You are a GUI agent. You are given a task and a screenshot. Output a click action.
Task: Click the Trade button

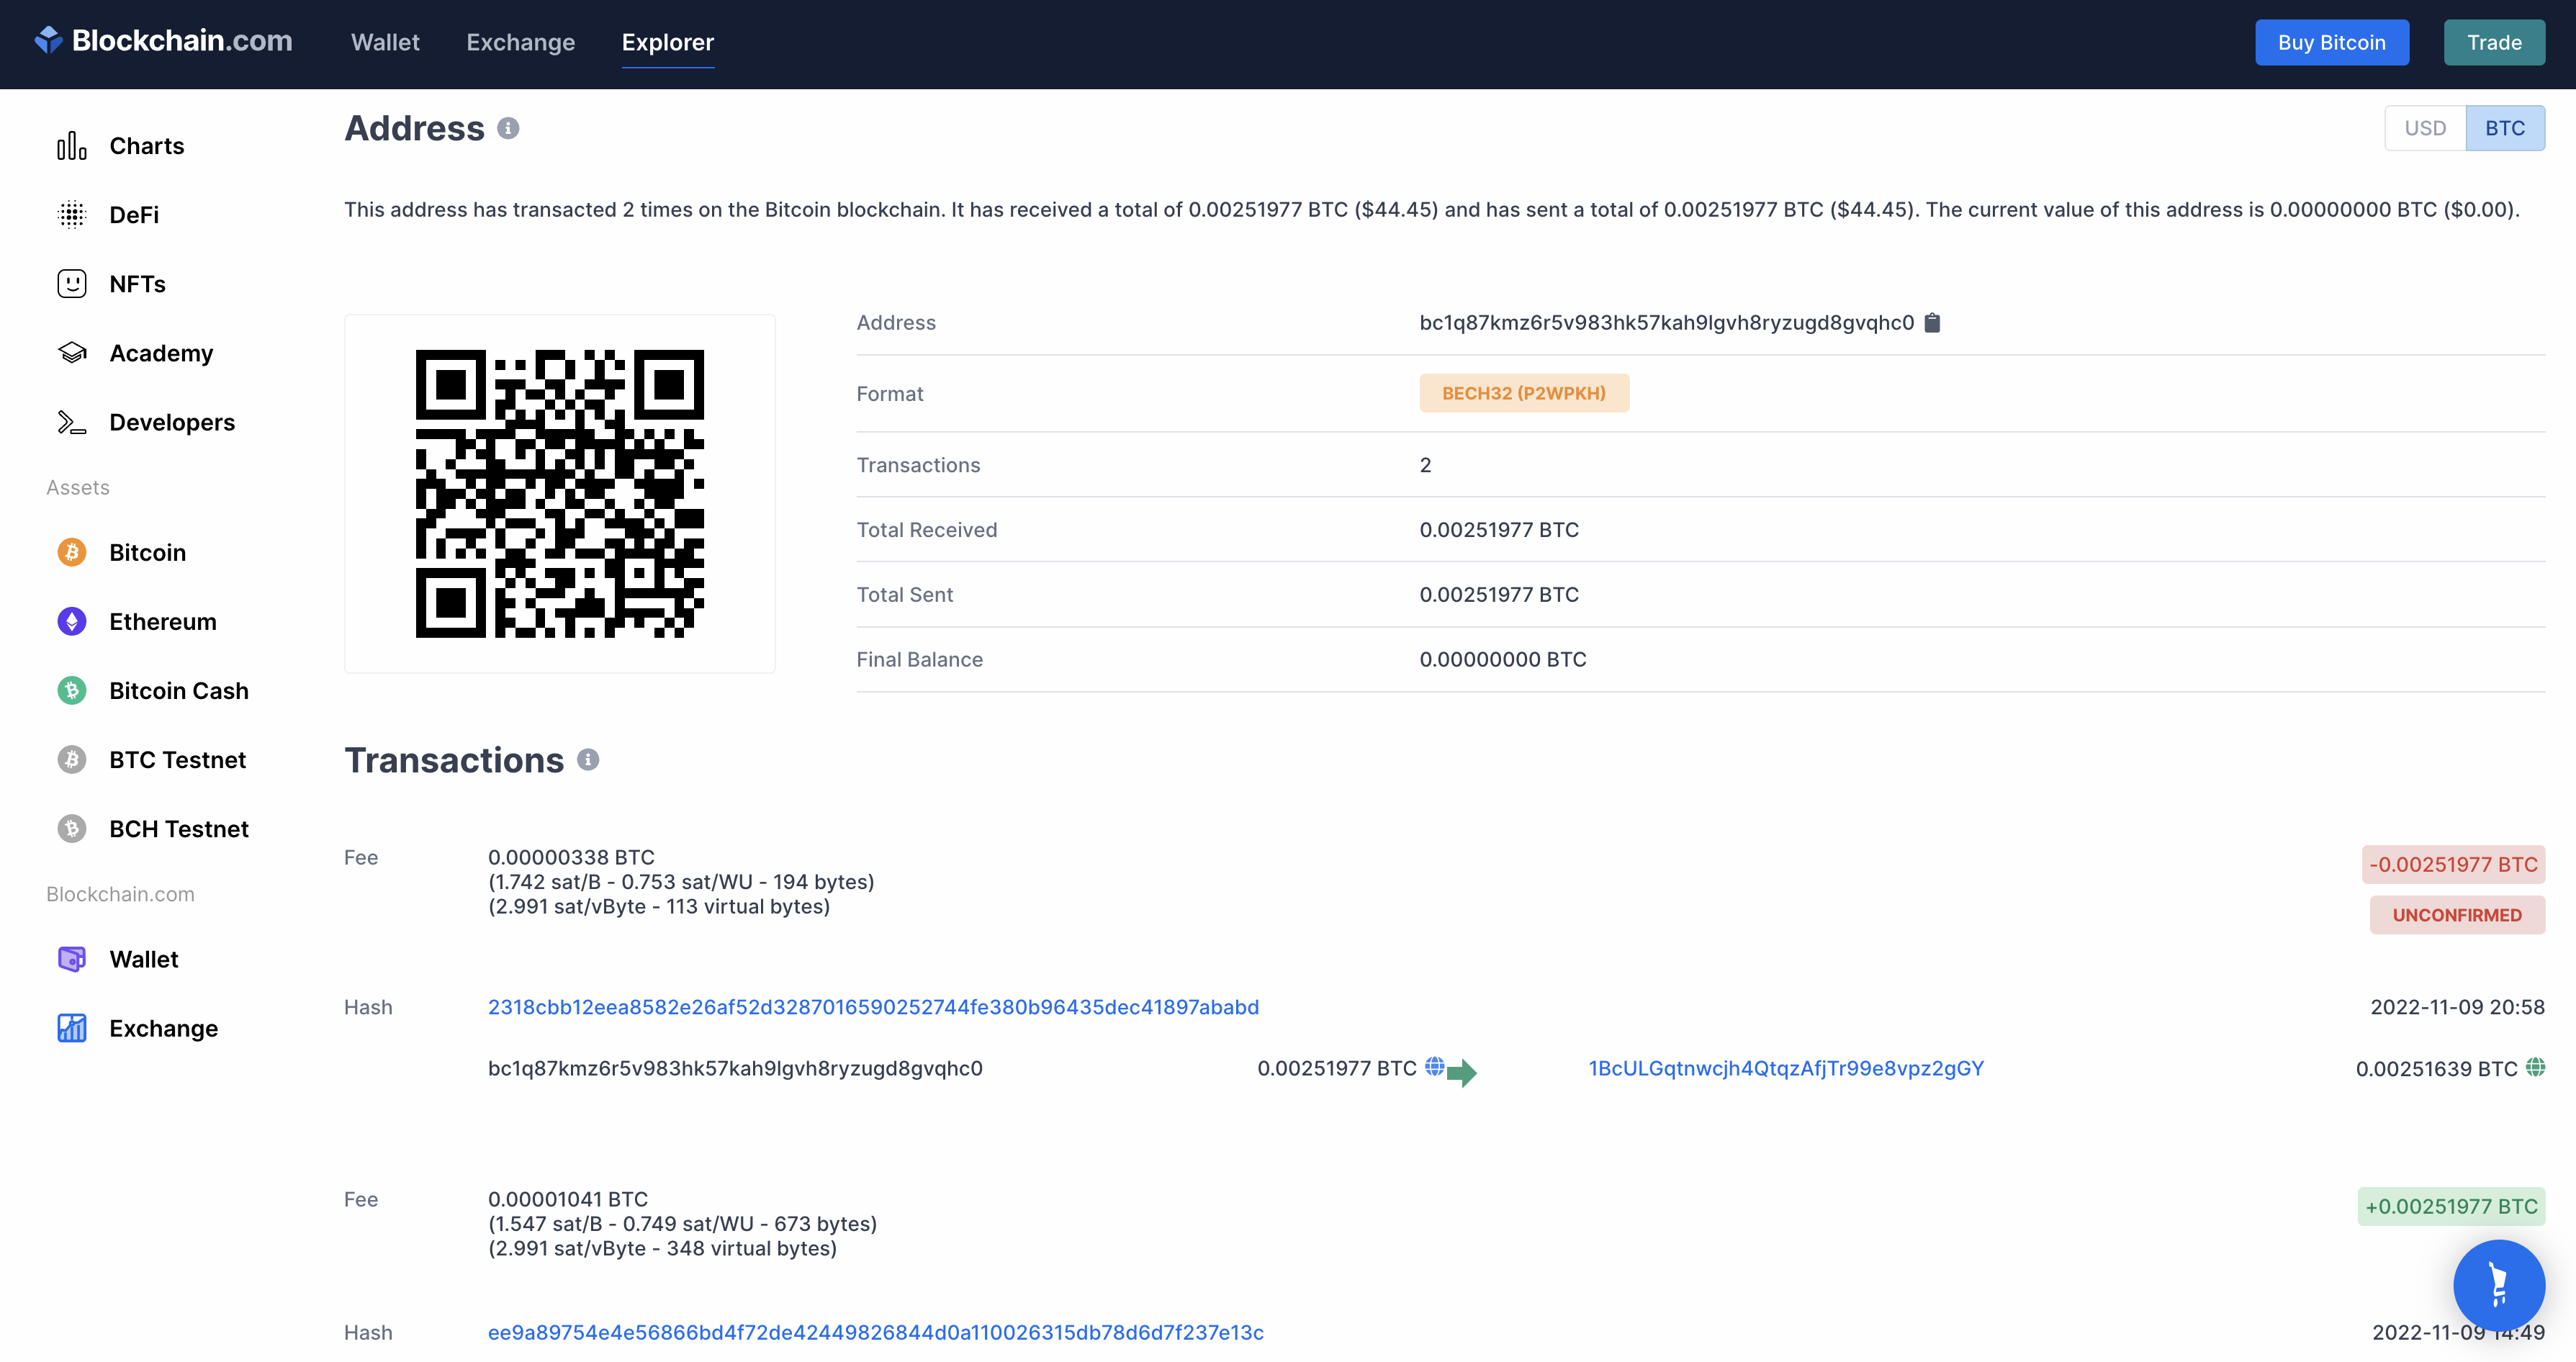pyautogui.click(x=2494, y=42)
